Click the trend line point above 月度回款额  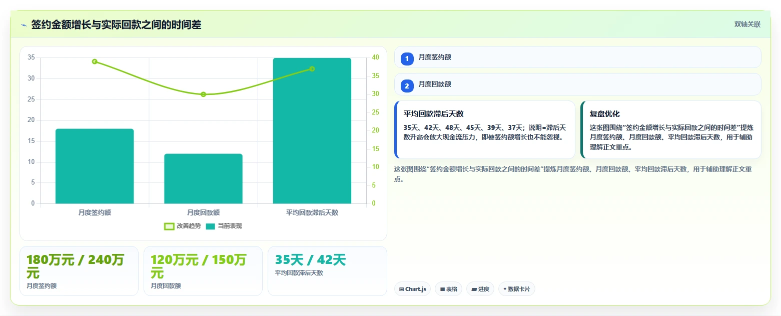tap(203, 94)
